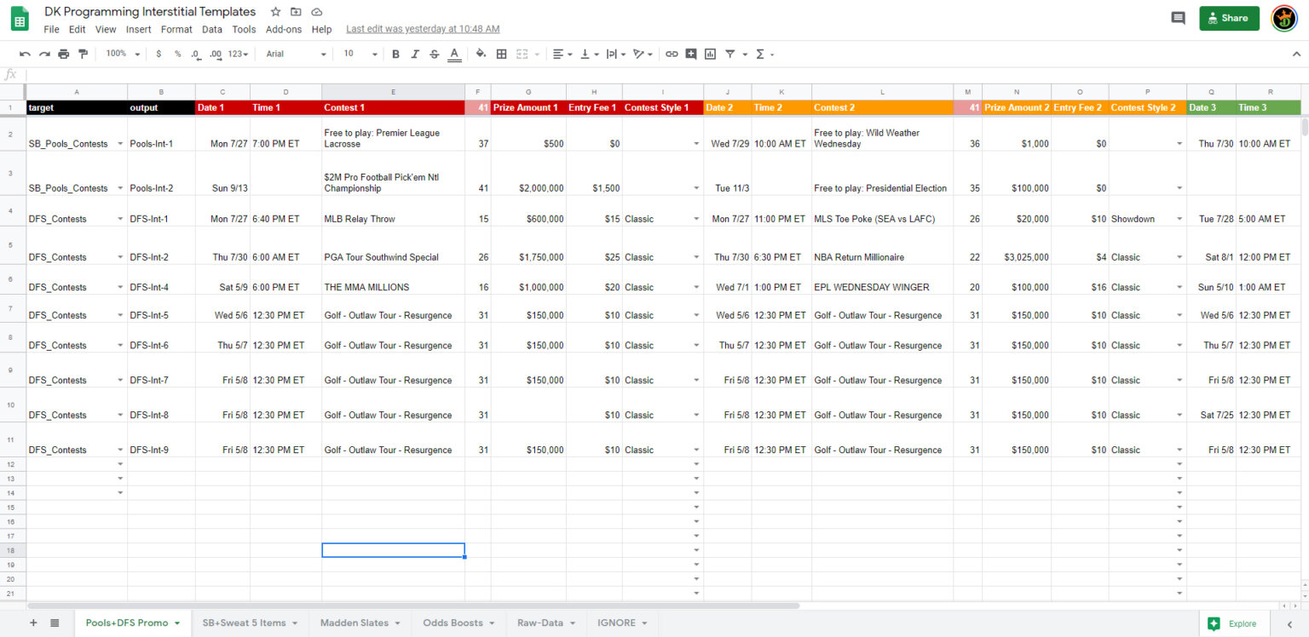Click the Print icon
This screenshot has height=637, width=1309.
(64, 54)
